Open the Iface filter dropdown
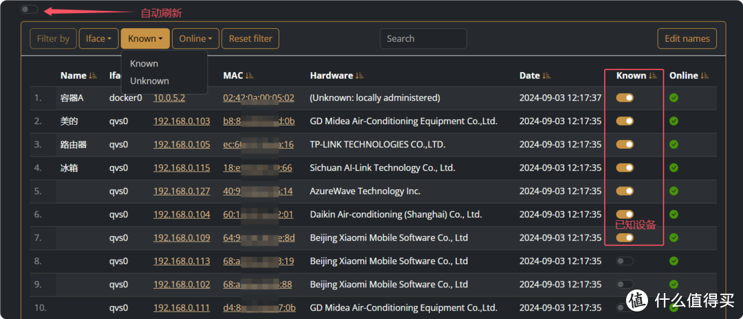 click(99, 39)
